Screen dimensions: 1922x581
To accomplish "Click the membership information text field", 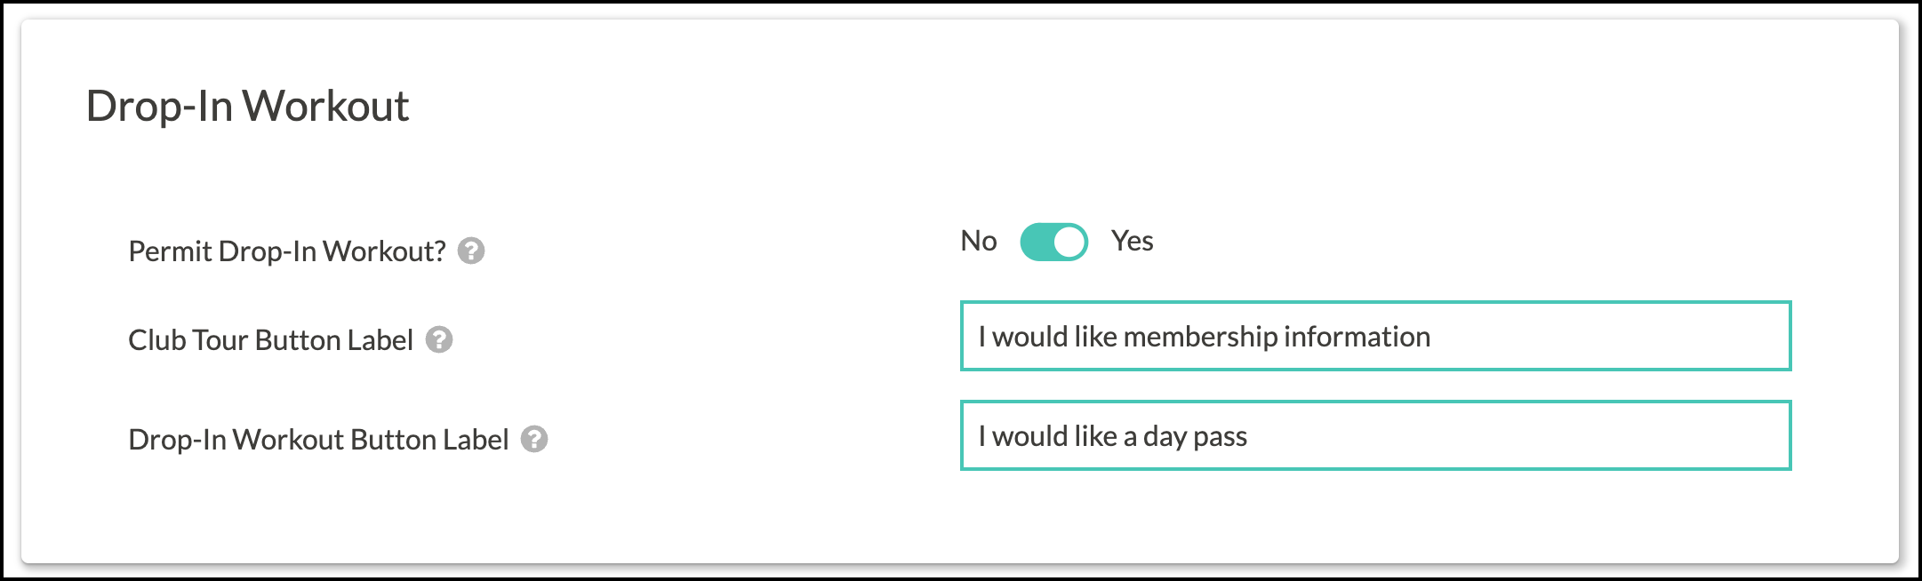I will (x=1375, y=336).
